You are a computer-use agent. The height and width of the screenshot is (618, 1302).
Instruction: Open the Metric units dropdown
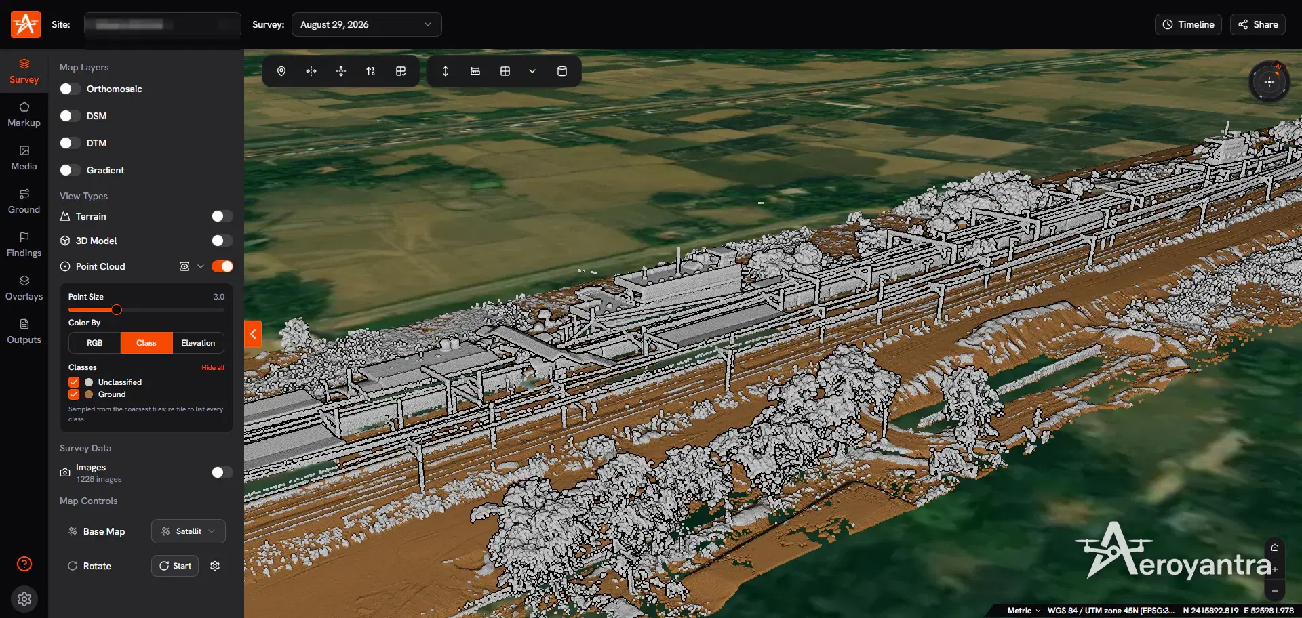click(1024, 611)
